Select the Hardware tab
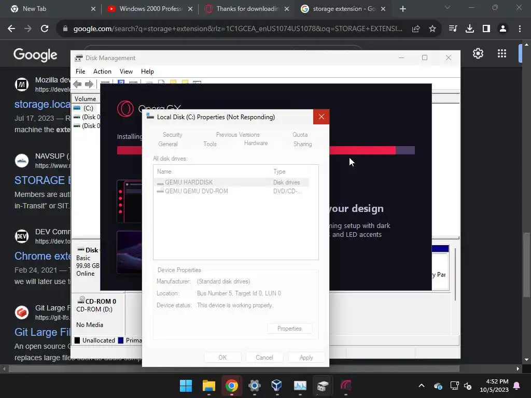Image resolution: width=531 pixels, height=398 pixels. pos(256,143)
